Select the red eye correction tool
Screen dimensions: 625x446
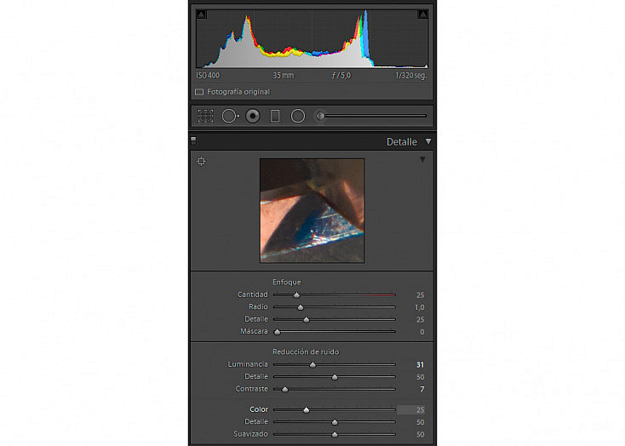click(x=253, y=116)
